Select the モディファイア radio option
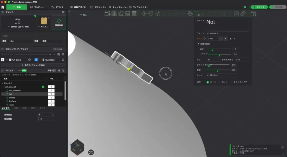Image resolution: width=287 pixels, height=157 pixels. point(239,82)
